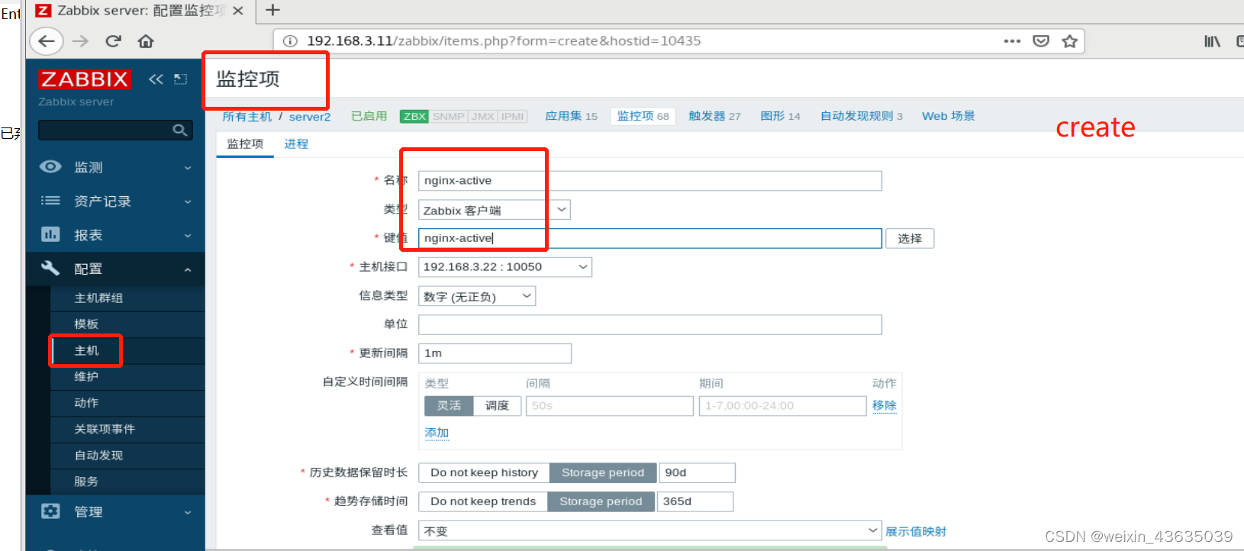Close the Zabbix server tab
The image size is (1244, 551).
coord(238,11)
